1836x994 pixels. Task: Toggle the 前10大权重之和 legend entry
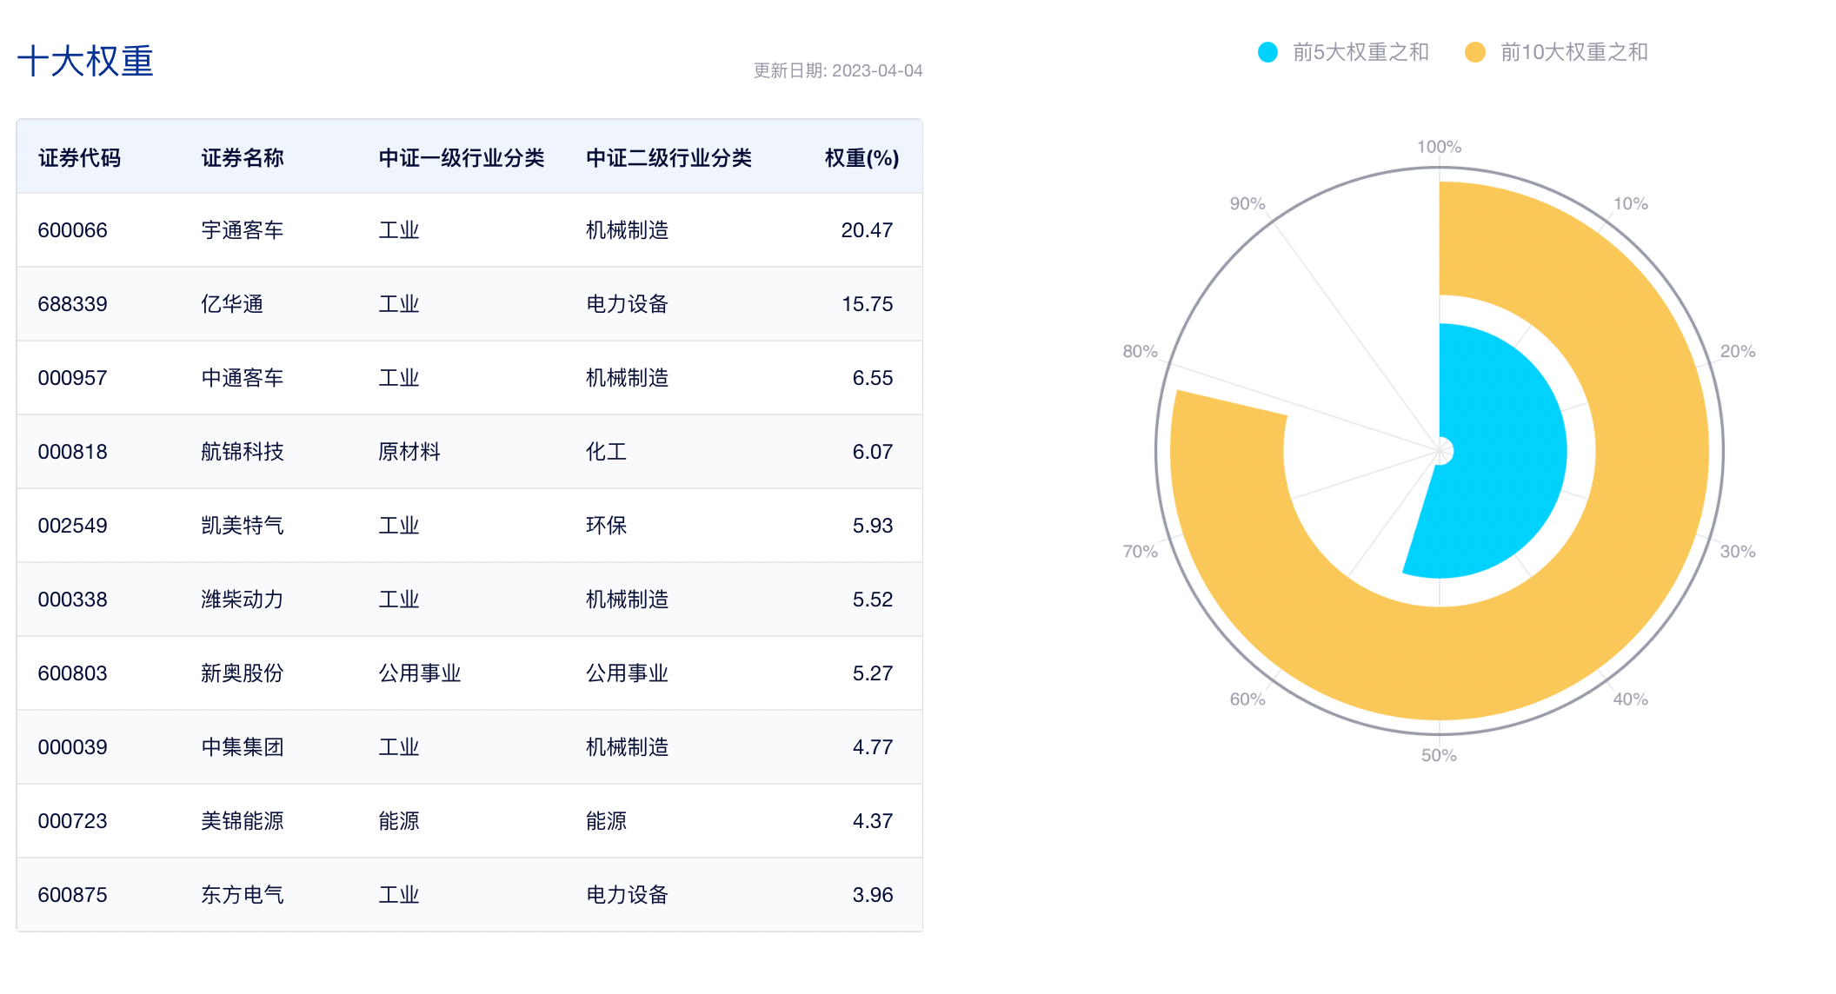pyautogui.click(x=1556, y=52)
